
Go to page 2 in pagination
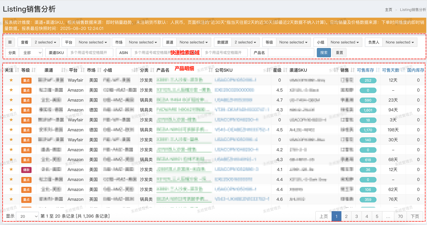346,216
